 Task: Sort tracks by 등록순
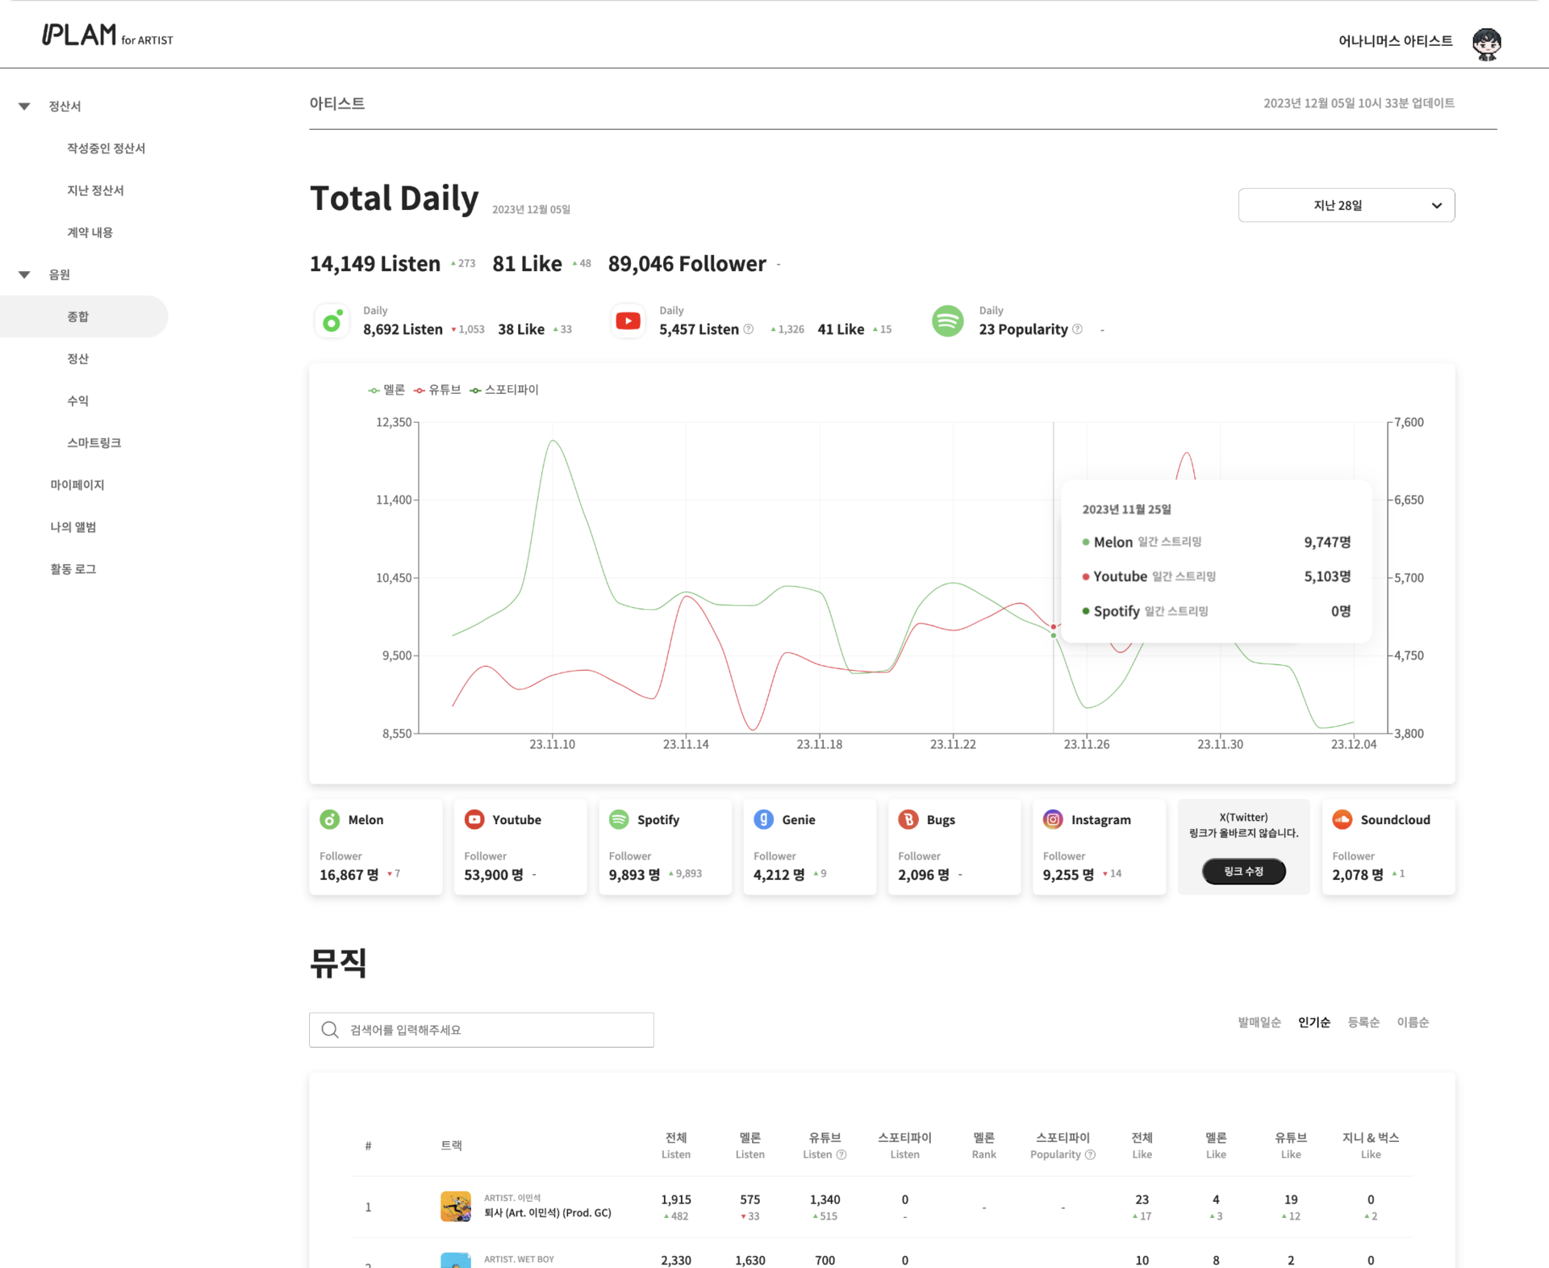pos(1363,1023)
